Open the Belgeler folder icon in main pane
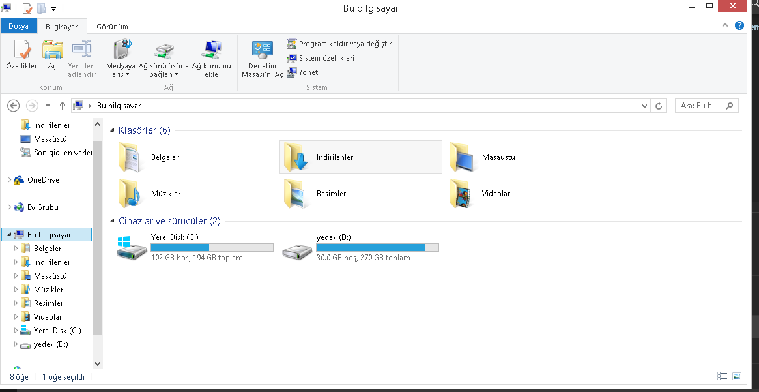The width and height of the screenshot is (759, 392). (x=130, y=157)
